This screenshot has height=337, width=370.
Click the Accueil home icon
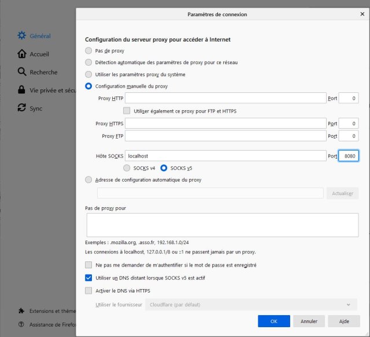[x=22, y=54]
